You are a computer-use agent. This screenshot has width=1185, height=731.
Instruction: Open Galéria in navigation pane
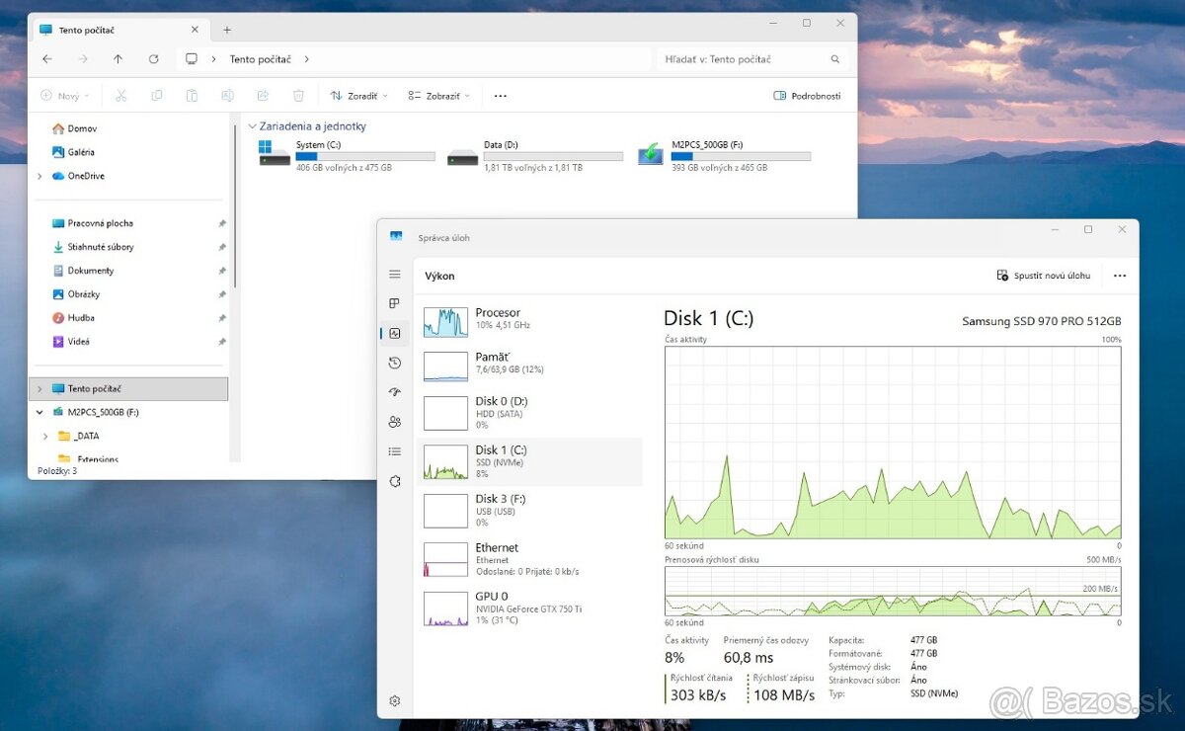pyautogui.click(x=74, y=152)
